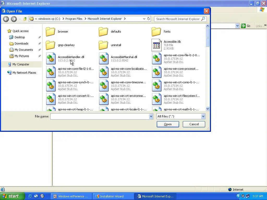This screenshot has width=267, height=200.
Task: Open the gmp-clearkey folder
Action: coord(50,45)
